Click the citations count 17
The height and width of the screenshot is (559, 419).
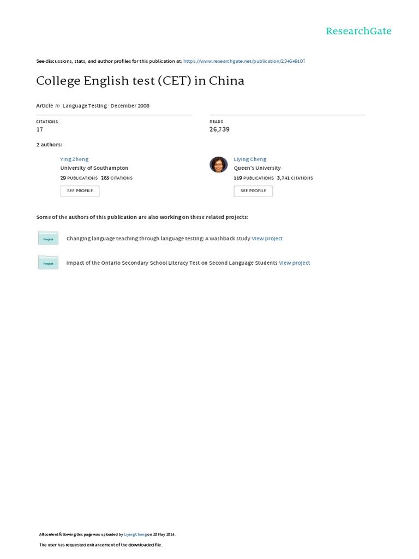click(39, 129)
